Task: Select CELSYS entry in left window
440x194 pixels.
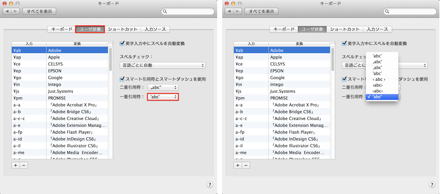Action: [60, 64]
